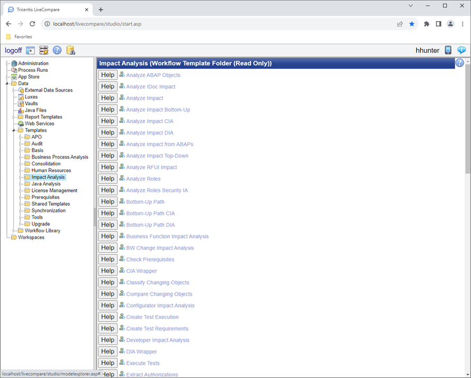Click Help button for Analyze IDoc Impact

click(x=107, y=87)
